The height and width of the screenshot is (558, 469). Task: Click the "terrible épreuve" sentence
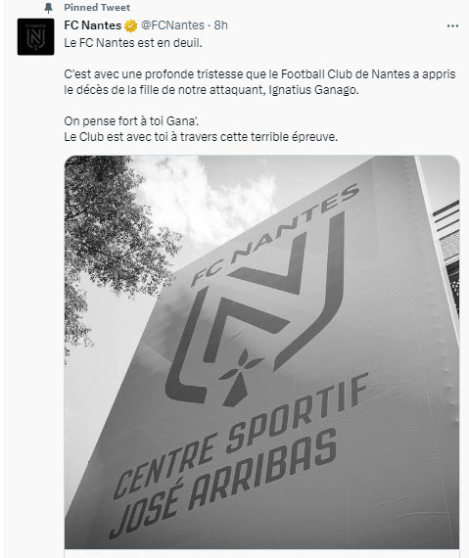(201, 137)
